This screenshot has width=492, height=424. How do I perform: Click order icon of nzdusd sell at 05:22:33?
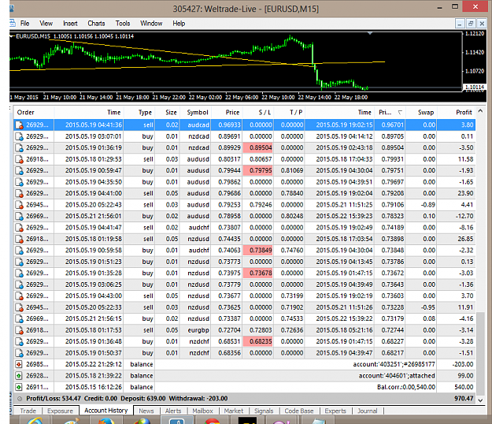pyautogui.click(x=20, y=307)
